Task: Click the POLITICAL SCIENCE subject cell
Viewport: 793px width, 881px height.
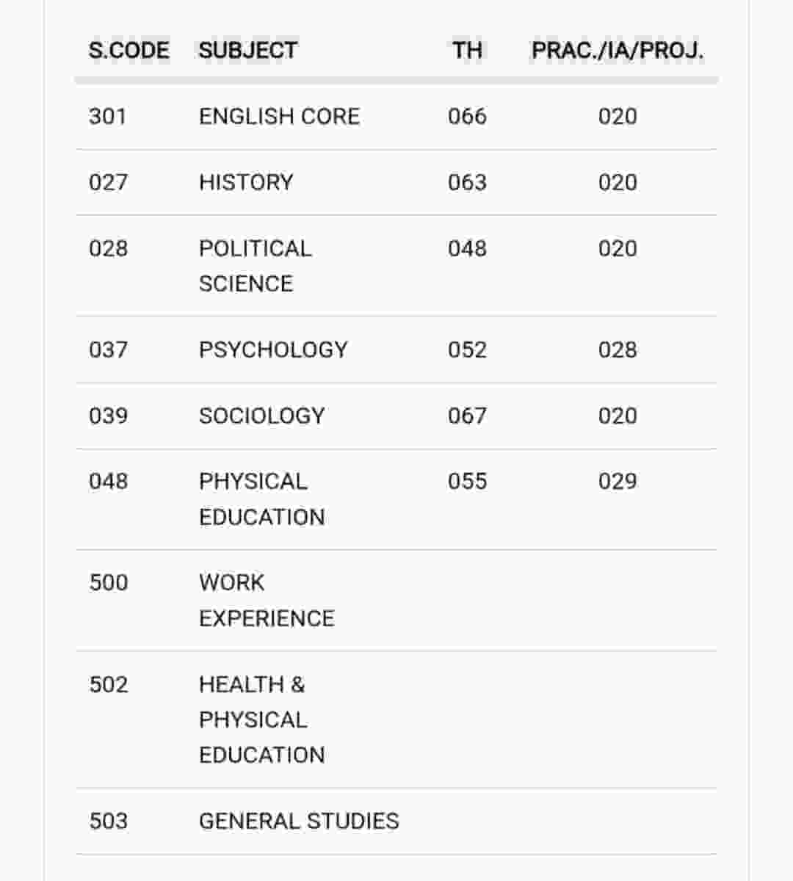Action: pos(255,266)
